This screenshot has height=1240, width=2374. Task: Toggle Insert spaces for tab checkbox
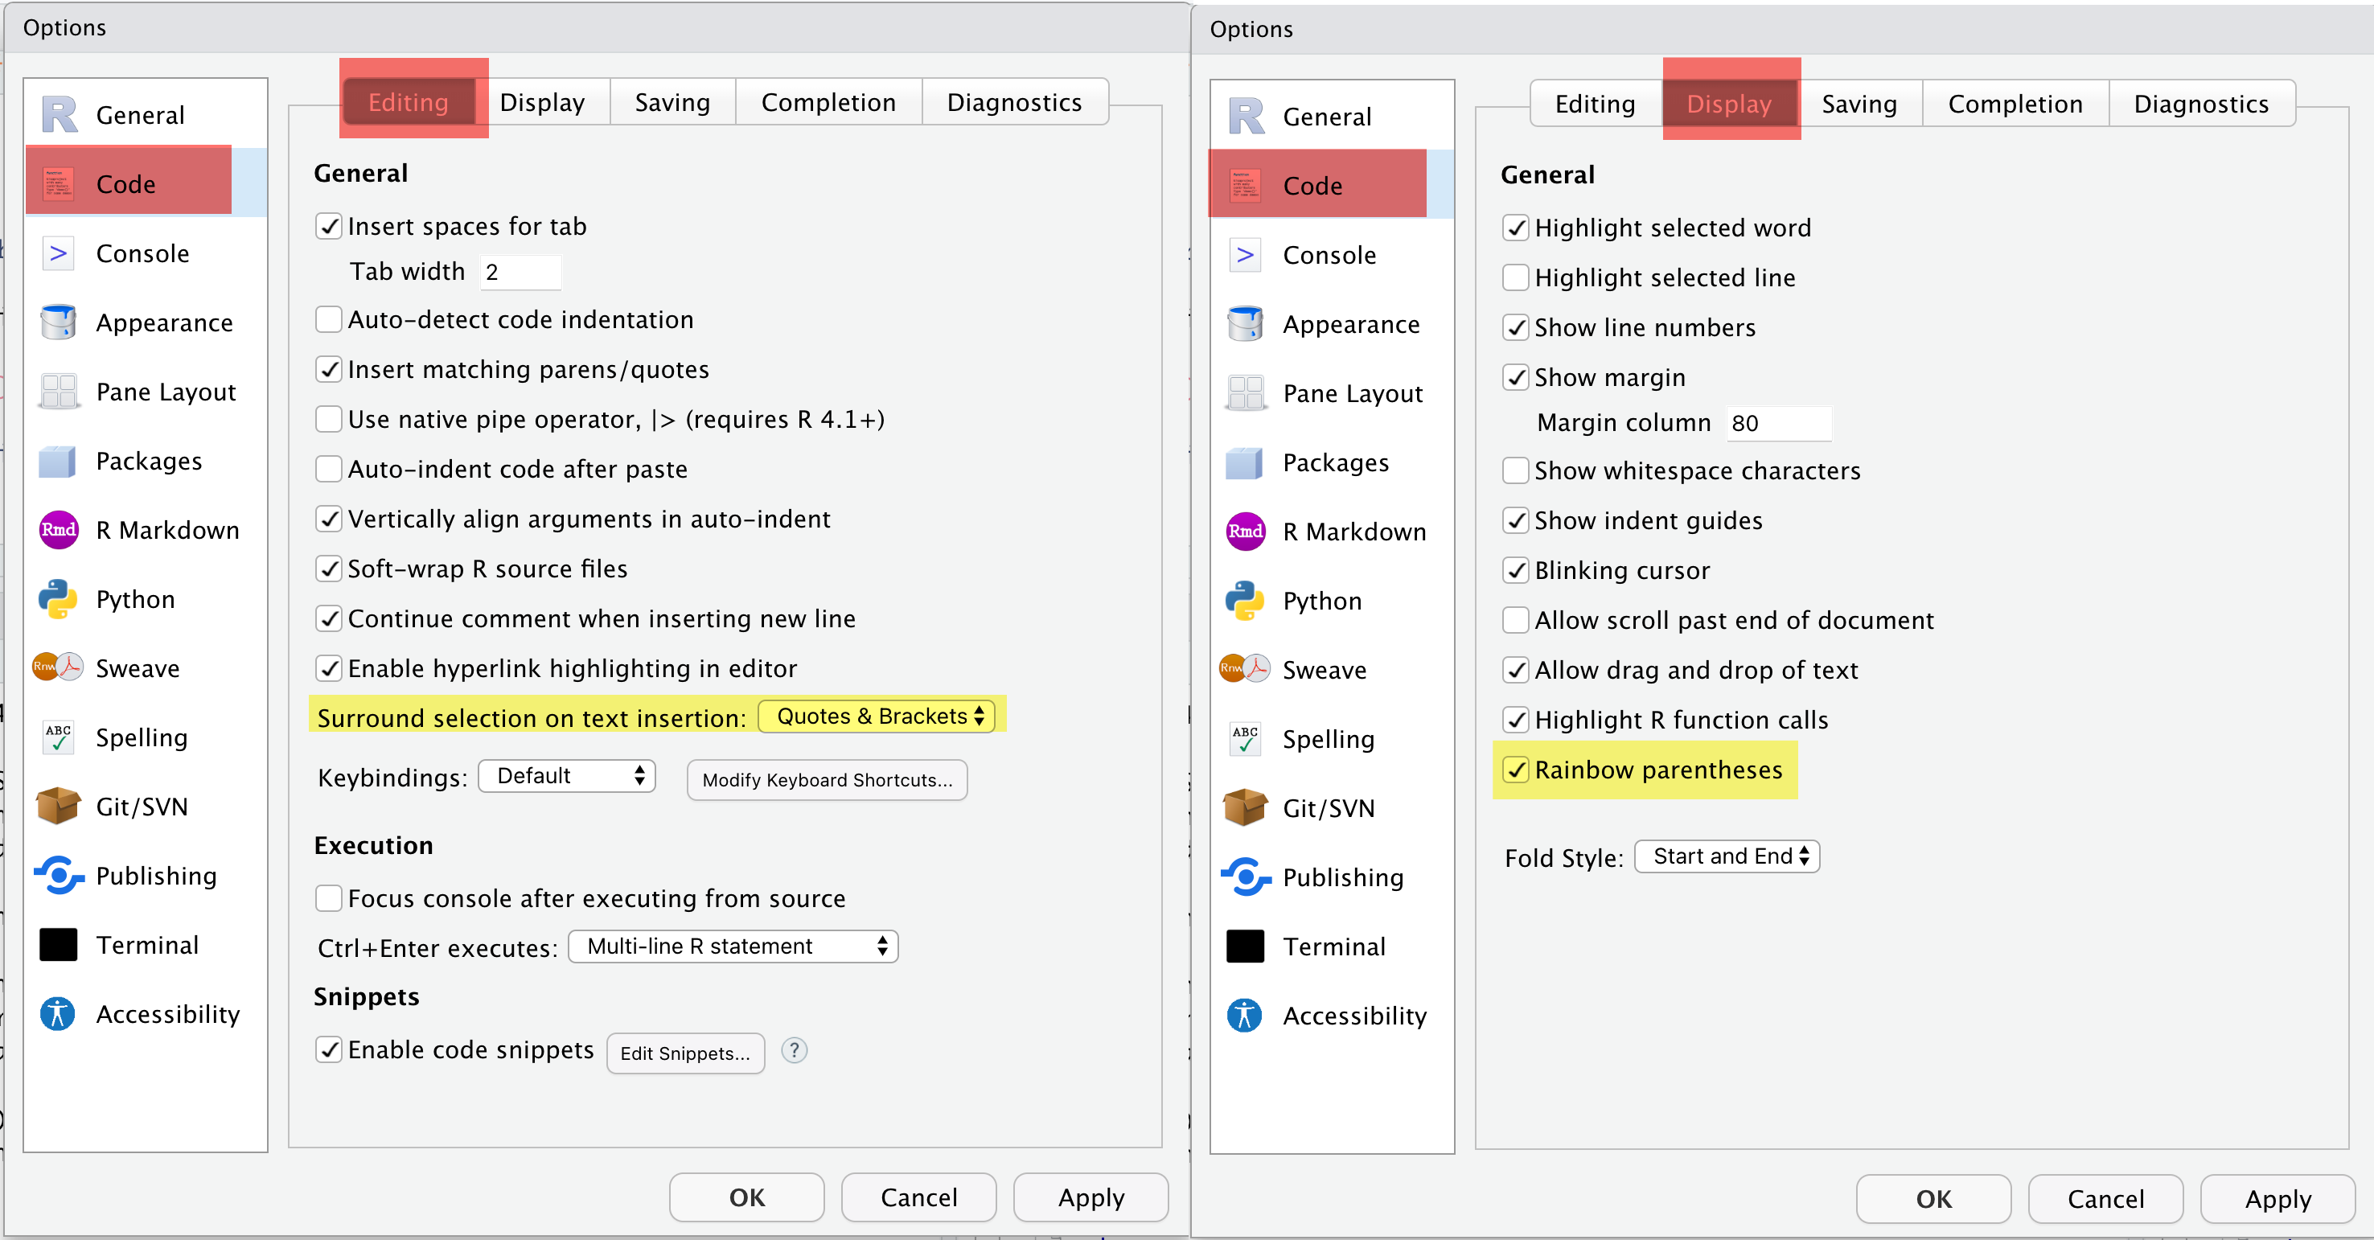329,227
